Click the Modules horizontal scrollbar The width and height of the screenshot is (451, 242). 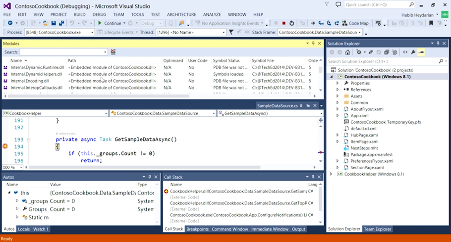click(x=98, y=96)
